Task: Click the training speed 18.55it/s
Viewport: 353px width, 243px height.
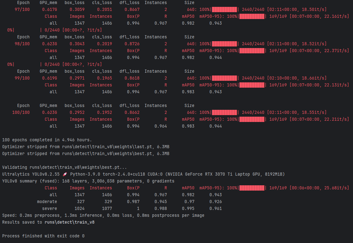Action: click(x=313, y=112)
